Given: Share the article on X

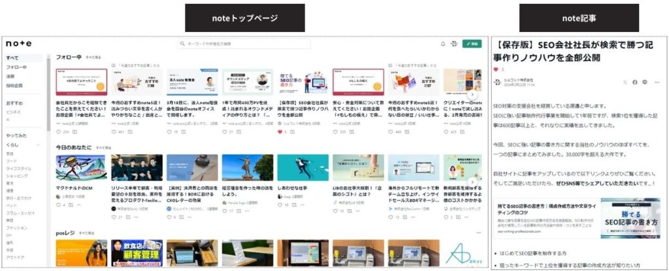Looking at the screenshot, I should [624, 82].
